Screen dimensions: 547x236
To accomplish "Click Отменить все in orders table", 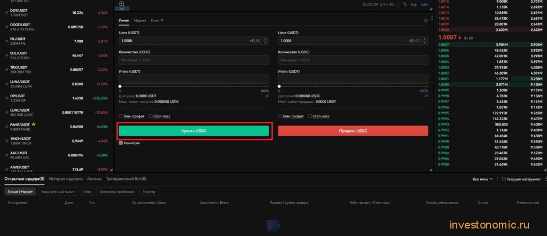I will tap(528, 202).
